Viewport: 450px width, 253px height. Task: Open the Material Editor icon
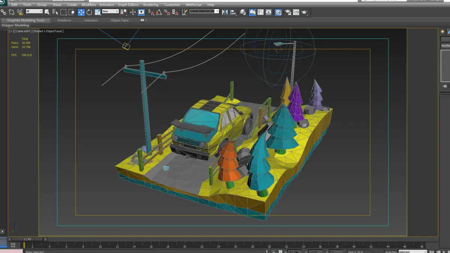(278, 12)
